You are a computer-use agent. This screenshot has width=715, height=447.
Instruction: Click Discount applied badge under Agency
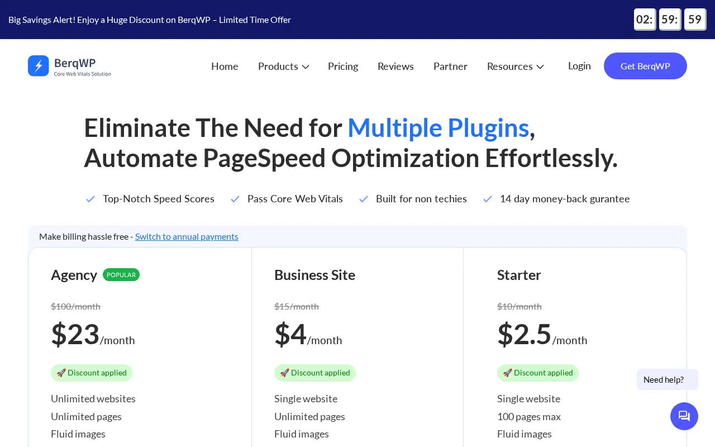(x=92, y=373)
